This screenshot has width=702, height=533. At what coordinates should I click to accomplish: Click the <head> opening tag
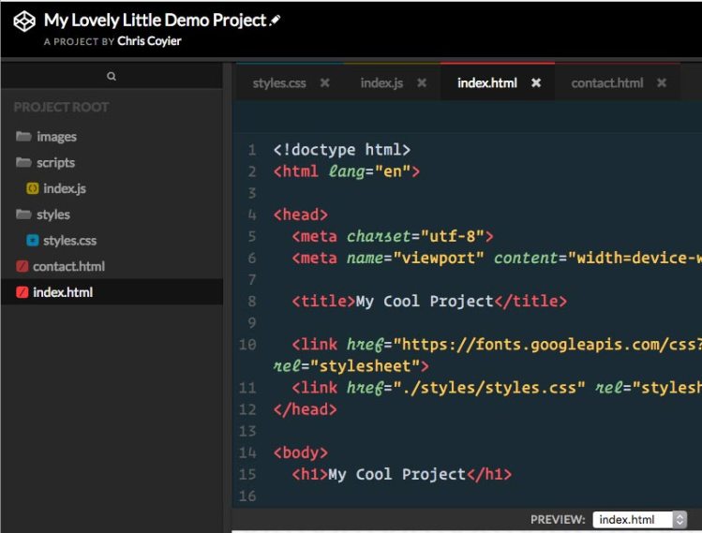click(301, 215)
